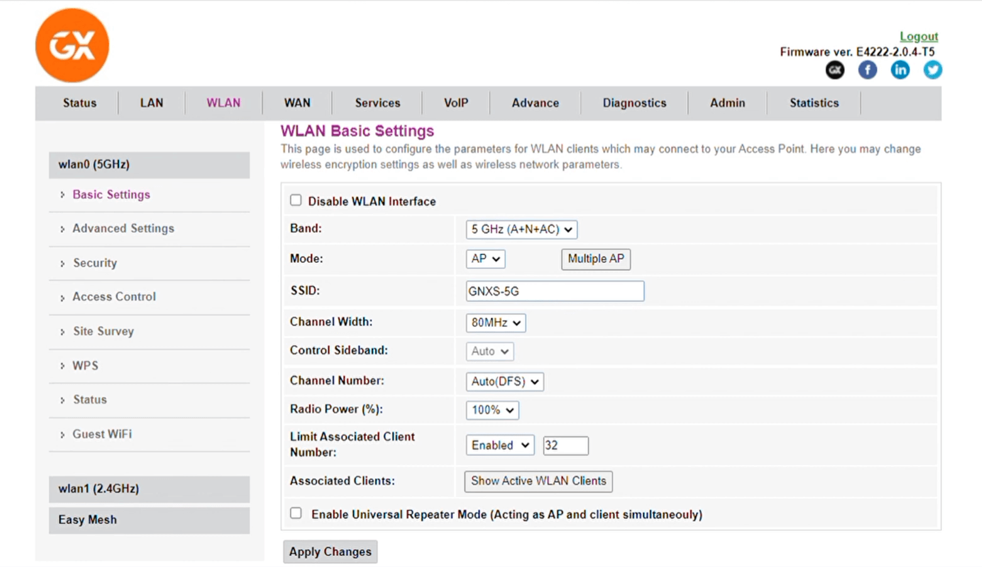Toggle the Disable WLAN Interface checkbox

tap(296, 201)
